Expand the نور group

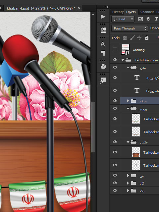tap(128, 176)
